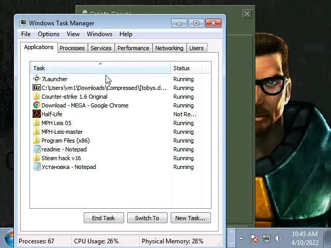Open the Windows Start orb
331x248 pixels.
(x=9, y=238)
